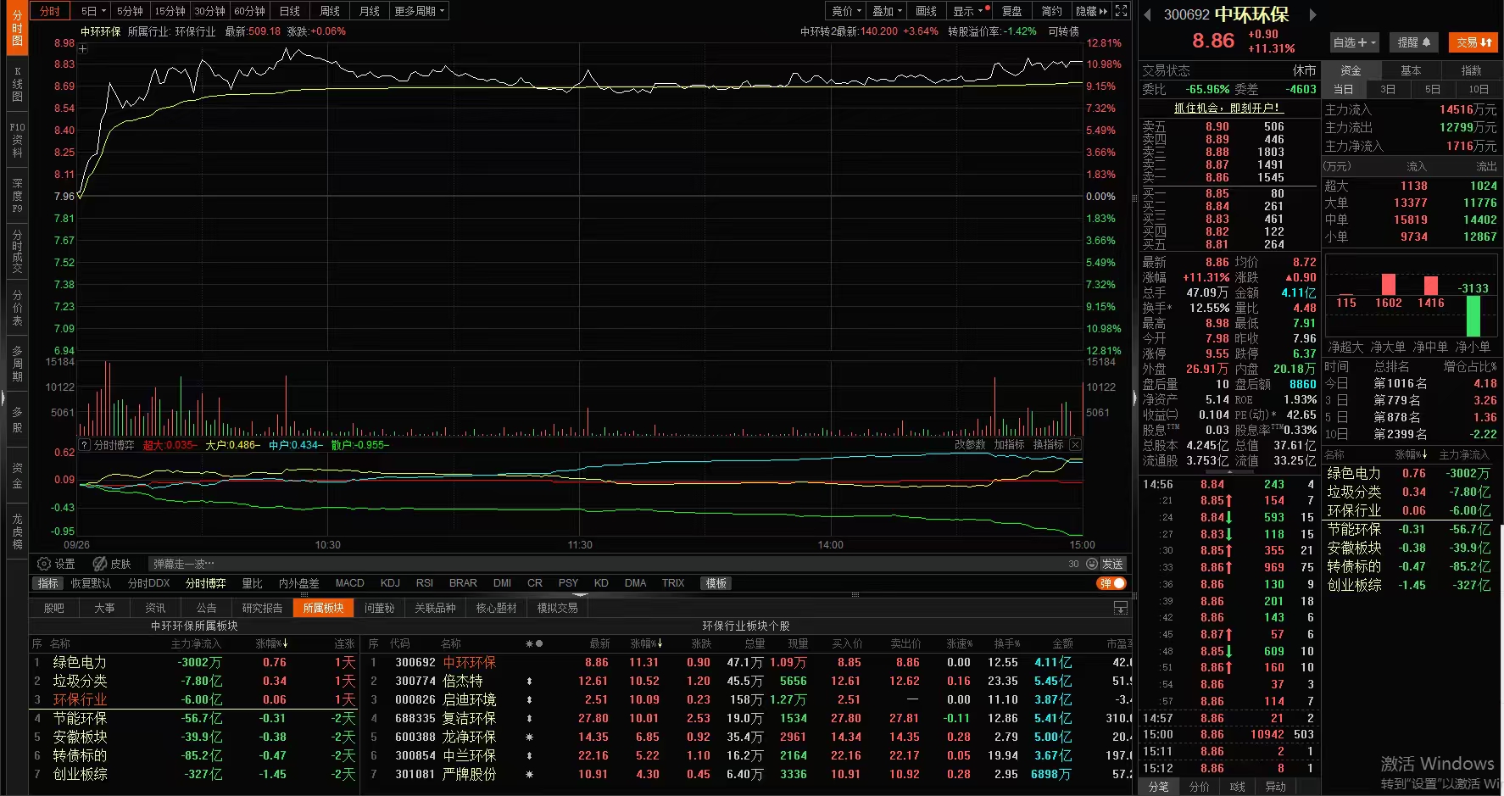The image size is (1504, 796).
Task: Select the 日线 daily chart tab
Action: pos(290,11)
